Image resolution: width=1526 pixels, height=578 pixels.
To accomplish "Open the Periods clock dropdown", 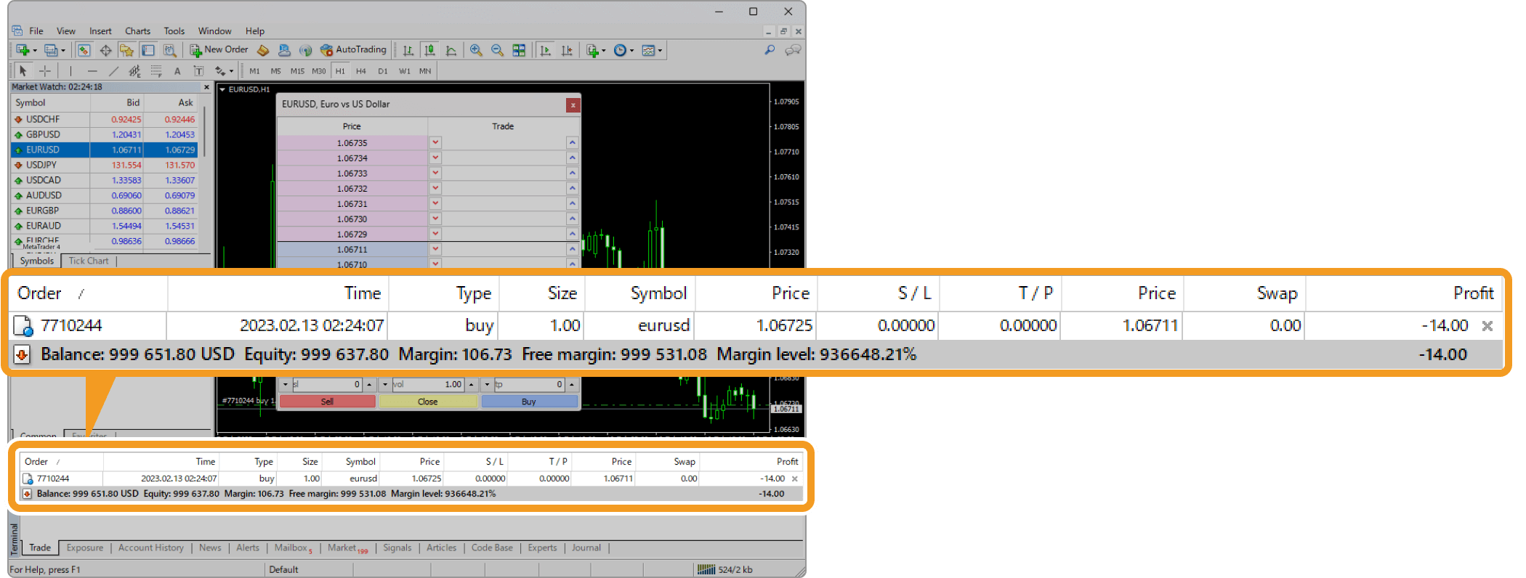I will (x=623, y=50).
